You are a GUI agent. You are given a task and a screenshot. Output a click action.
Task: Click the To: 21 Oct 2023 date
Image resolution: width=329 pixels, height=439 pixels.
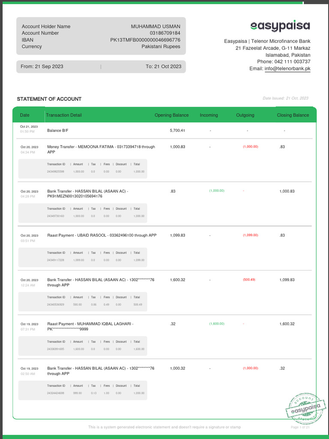pos(163,66)
